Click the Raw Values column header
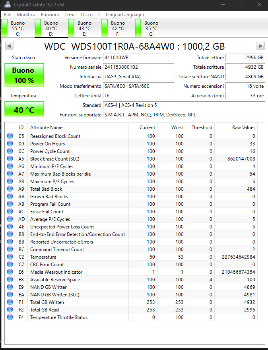This screenshot has height=350, width=268. (x=236, y=128)
